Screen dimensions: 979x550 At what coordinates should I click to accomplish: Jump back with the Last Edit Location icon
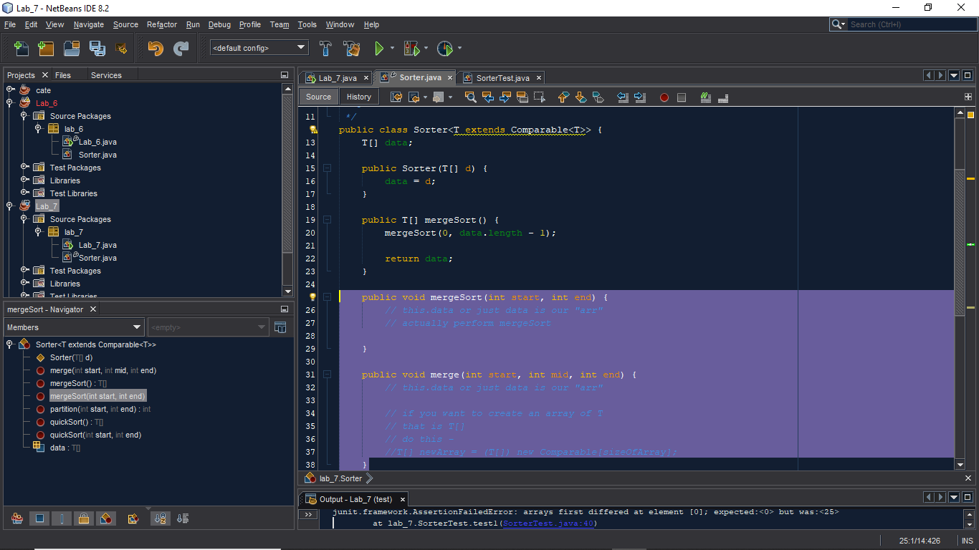coord(396,97)
